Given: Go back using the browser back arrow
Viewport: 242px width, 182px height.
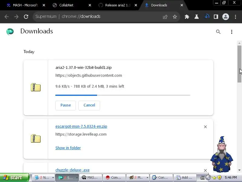Looking at the screenshot, I should click(x=6, y=17).
